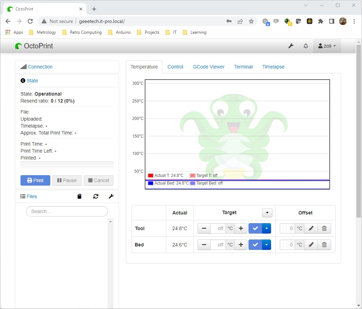Open the Target column header dropdown
The width and height of the screenshot is (362, 309).
[x=267, y=213]
